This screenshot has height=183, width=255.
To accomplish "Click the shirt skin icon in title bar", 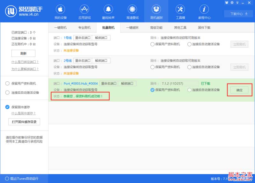I will (x=227, y=3).
